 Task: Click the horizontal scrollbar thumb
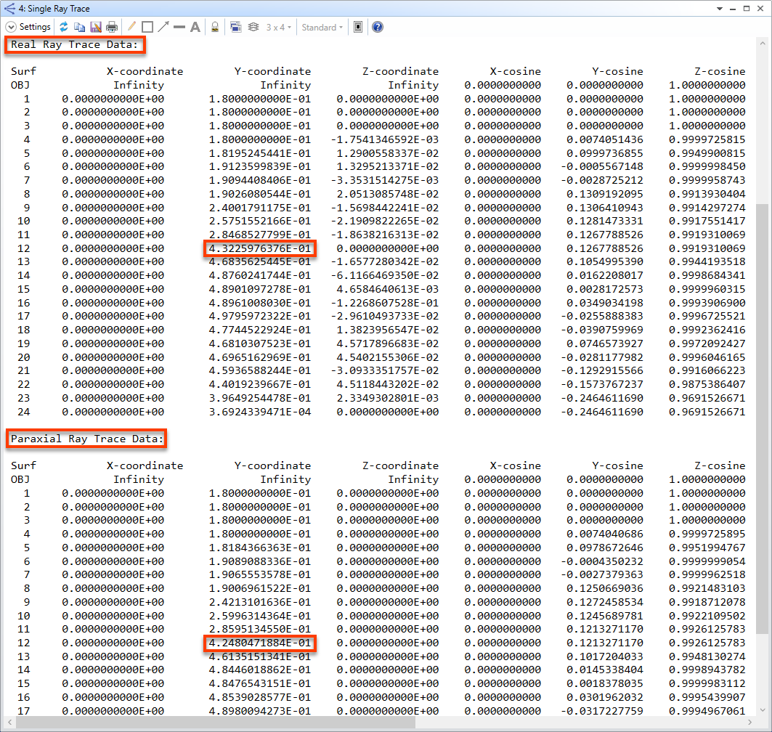(216, 722)
